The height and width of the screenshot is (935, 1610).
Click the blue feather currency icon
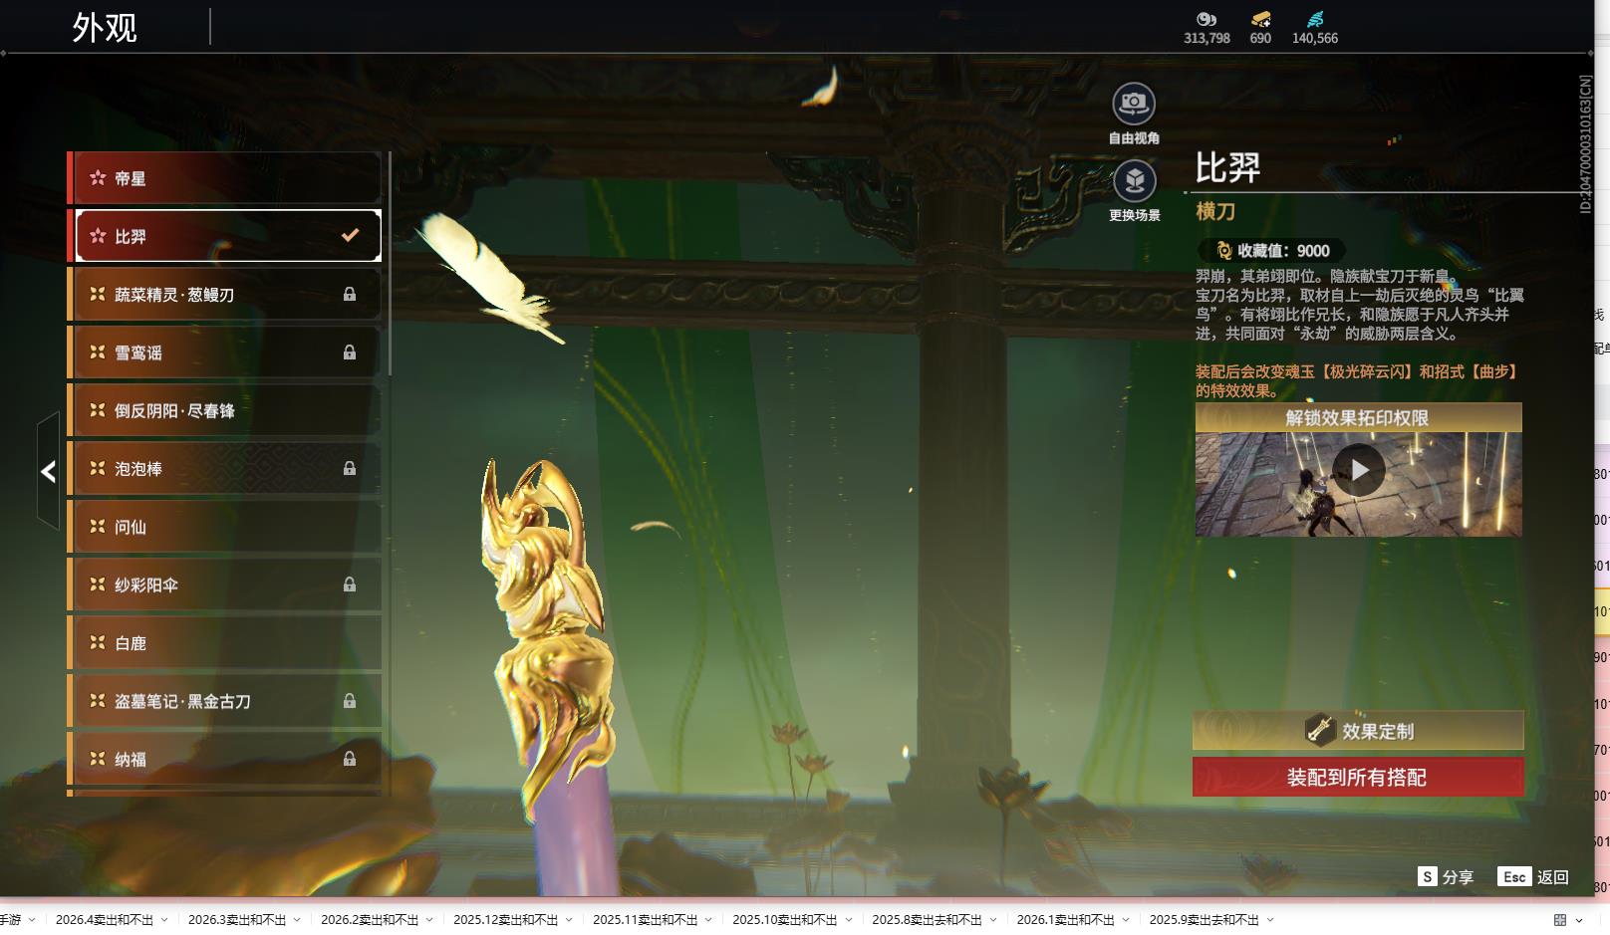(x=1315, y=19)
